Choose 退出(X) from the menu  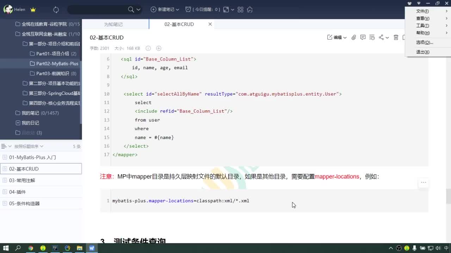pyautogui.click(x=428, y=52)
